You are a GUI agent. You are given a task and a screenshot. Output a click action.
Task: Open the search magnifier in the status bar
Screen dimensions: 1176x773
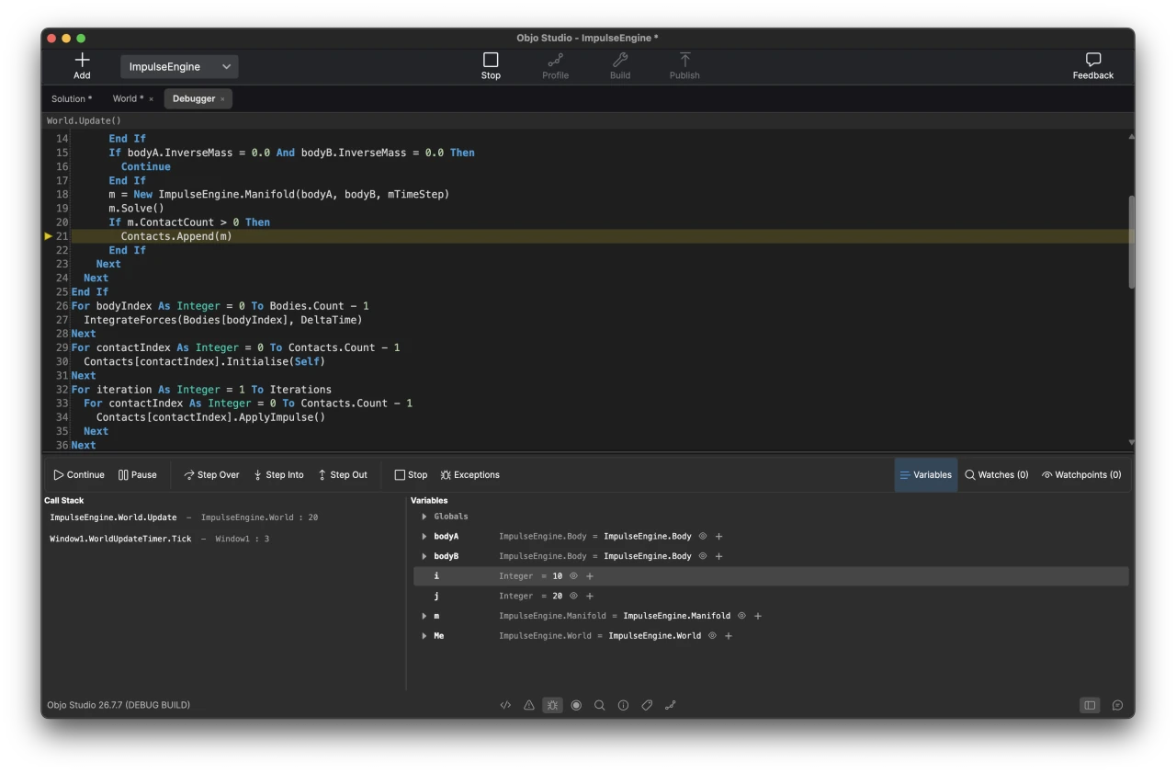pos(599,706)
